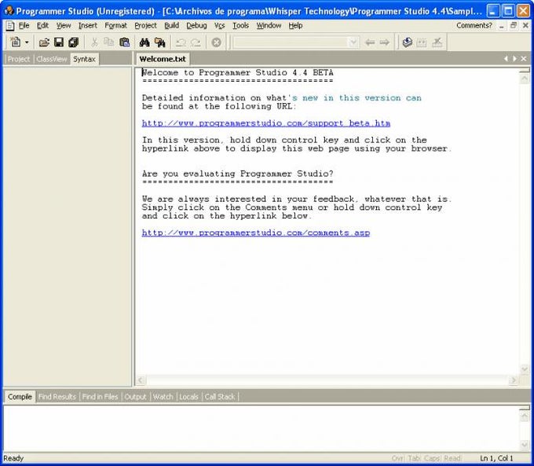The image size is (534, 466).
Task: Open the support_beta.htm hyperlink
Action: 266,123
